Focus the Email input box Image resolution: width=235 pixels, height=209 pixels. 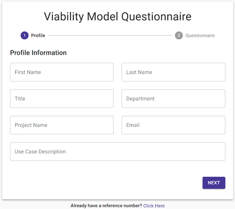pos(173,125)
